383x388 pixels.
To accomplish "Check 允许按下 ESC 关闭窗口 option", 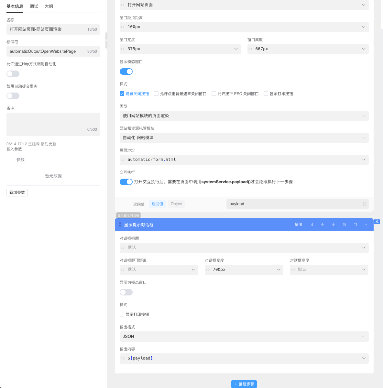I will [x=214, y=94].
